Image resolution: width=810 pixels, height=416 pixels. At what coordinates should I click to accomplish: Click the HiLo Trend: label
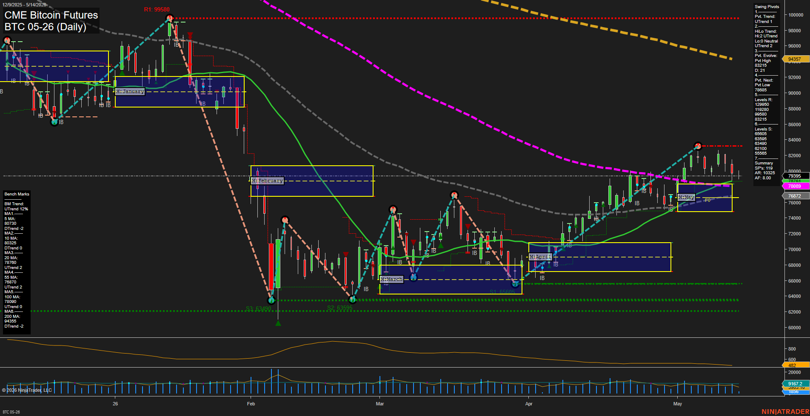[x=766, y=31]
